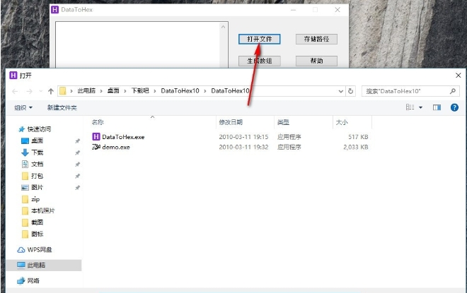Click the DataToHex title bar app icon
The width and height of the screenshot is (467, 293).
(x=54, y=10)
